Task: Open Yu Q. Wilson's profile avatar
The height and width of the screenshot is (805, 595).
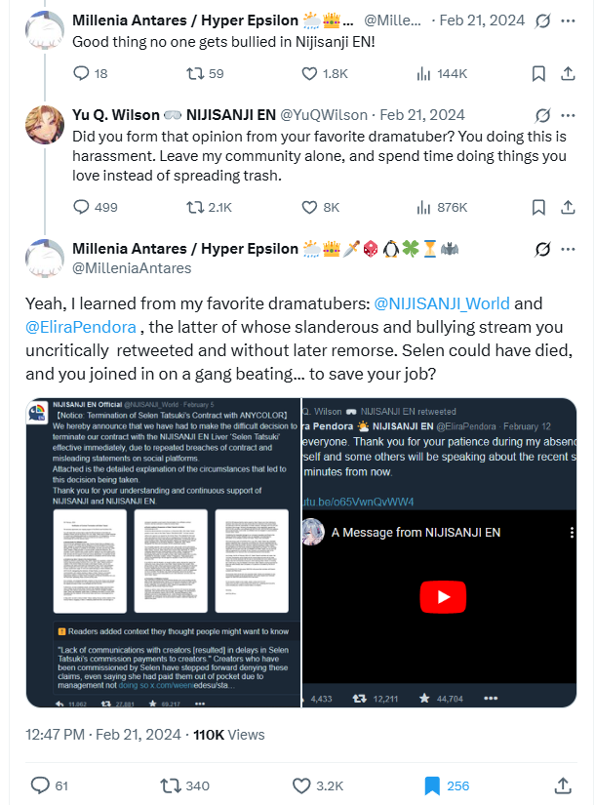Action: (x=45, y=125)
